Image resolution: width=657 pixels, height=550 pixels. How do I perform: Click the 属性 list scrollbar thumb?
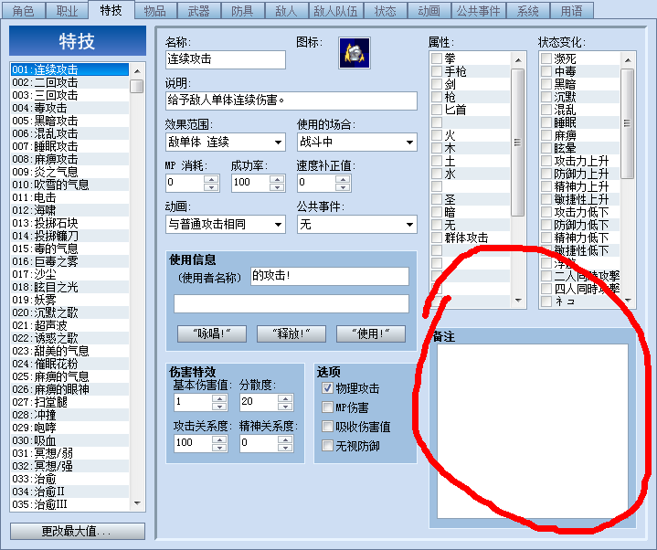pyautogui.click(x=518, y=143)
